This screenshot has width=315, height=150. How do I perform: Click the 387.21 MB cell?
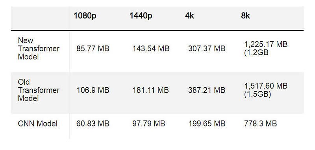(207, 91)
